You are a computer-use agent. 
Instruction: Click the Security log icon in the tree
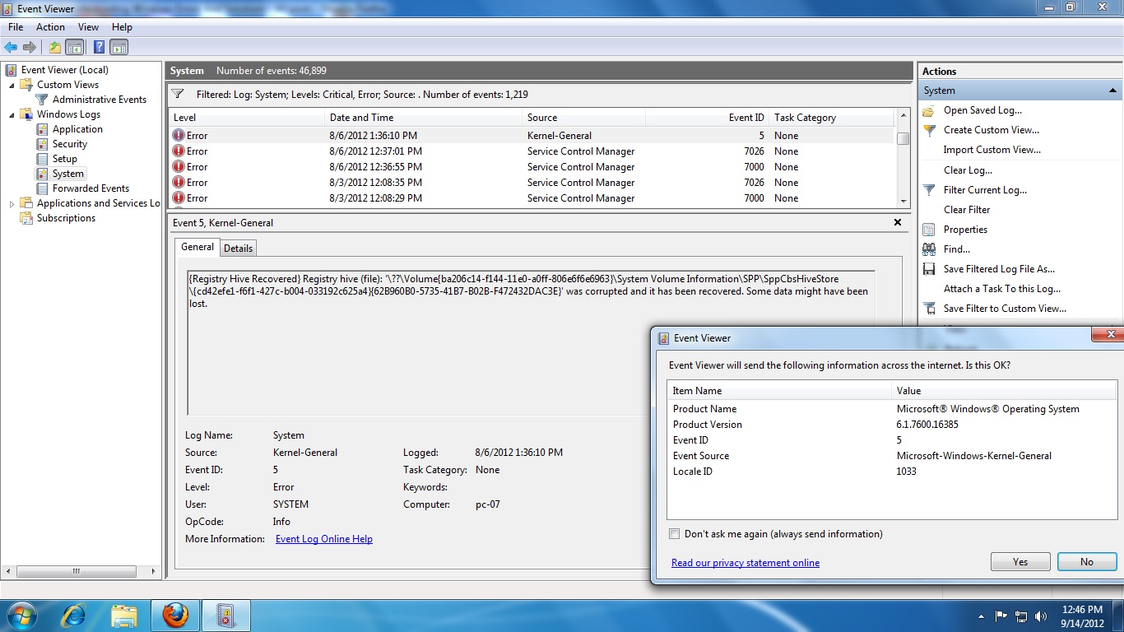(42, 144)
